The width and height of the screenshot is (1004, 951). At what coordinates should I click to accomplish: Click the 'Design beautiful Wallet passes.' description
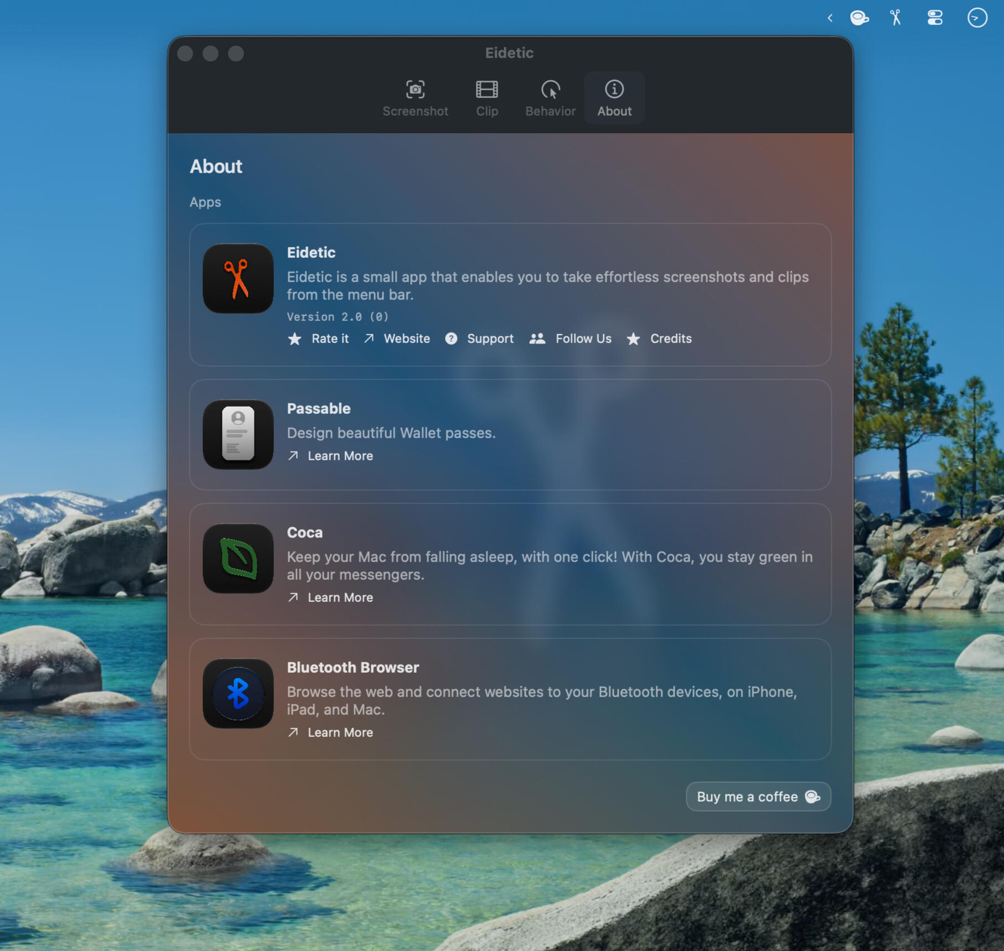(x=391, y=433)
